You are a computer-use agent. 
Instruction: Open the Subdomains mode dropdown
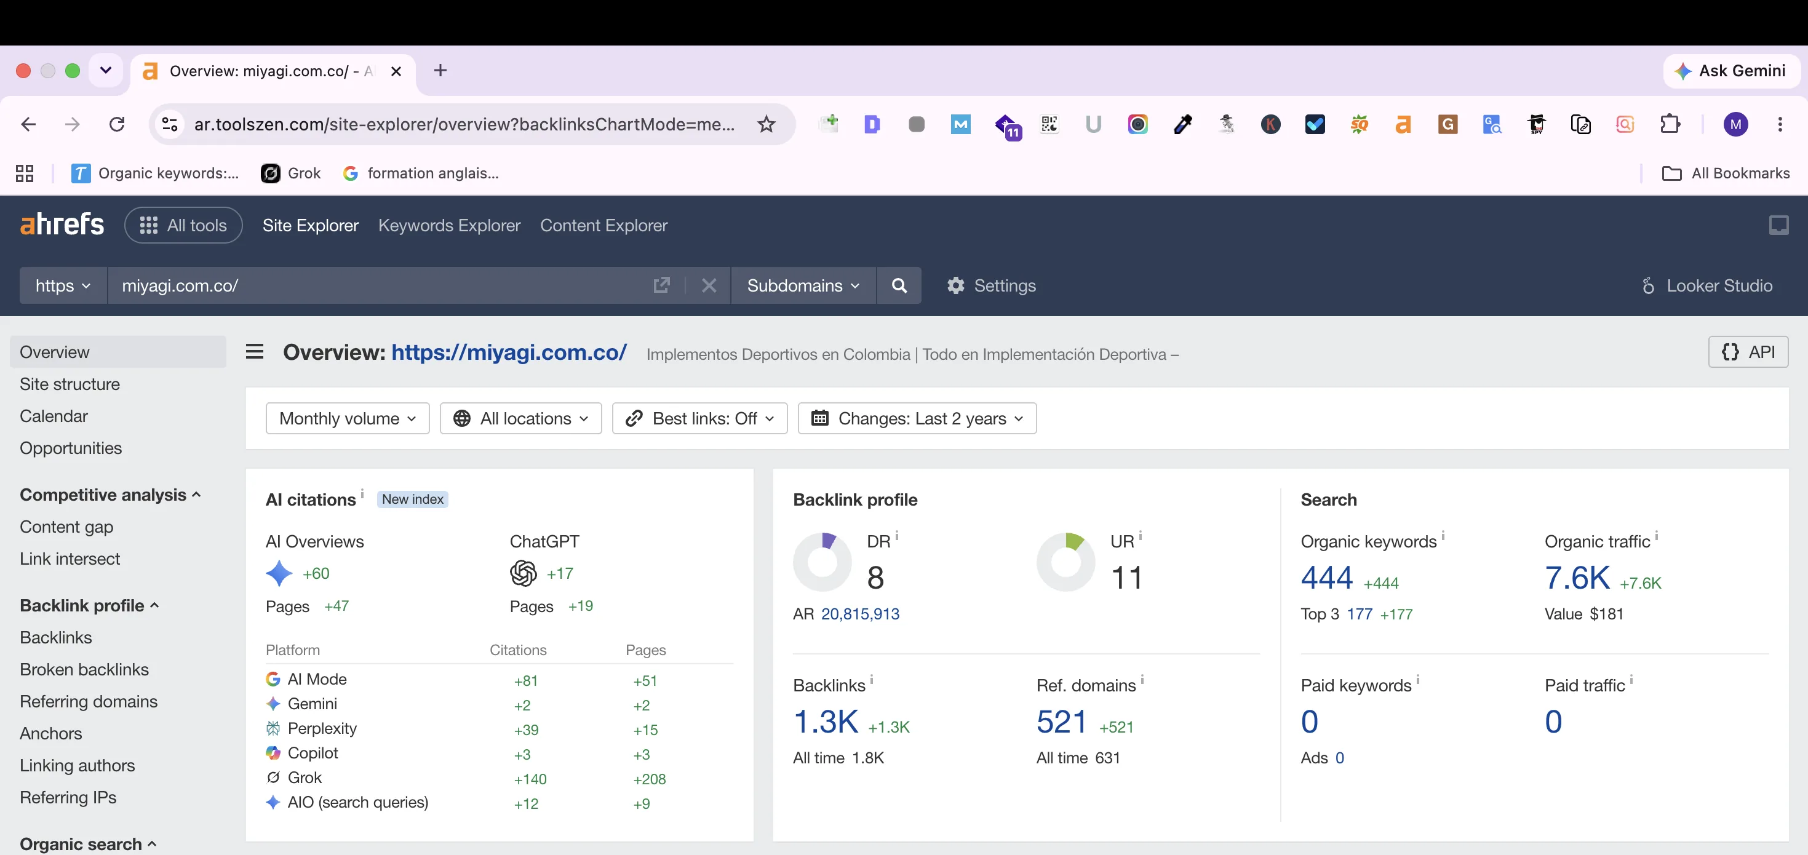pyautogui.click(x=803, y=285)
